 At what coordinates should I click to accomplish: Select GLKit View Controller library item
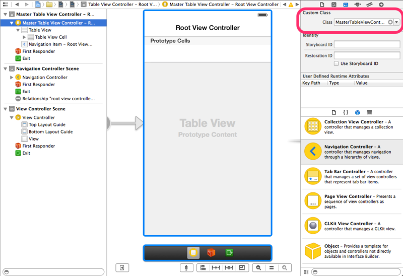[352, 226]
